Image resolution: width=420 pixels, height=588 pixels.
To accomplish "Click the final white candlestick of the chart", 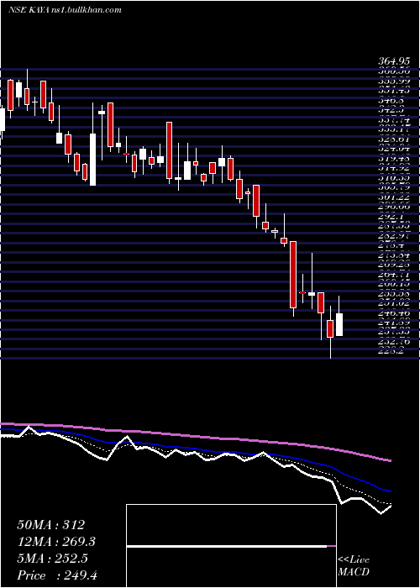I will [339, 325].
